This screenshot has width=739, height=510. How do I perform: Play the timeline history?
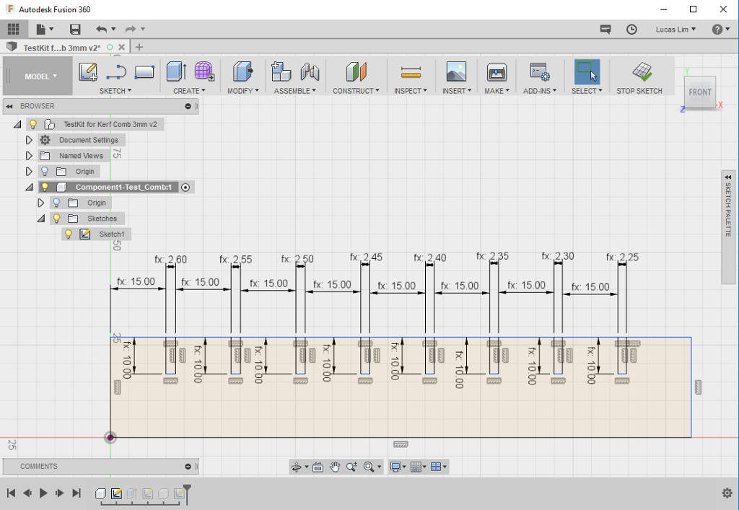(x=43, y=493)
